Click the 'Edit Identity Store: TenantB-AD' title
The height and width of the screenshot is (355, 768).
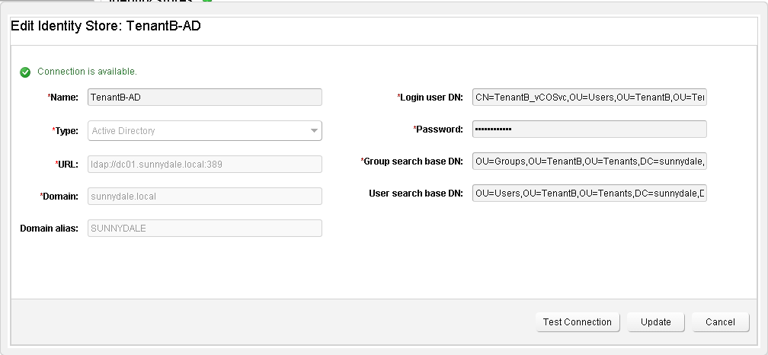(106, 26)
